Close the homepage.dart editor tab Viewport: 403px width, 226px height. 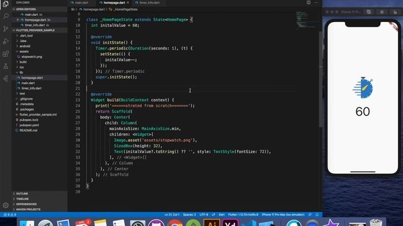128,3
